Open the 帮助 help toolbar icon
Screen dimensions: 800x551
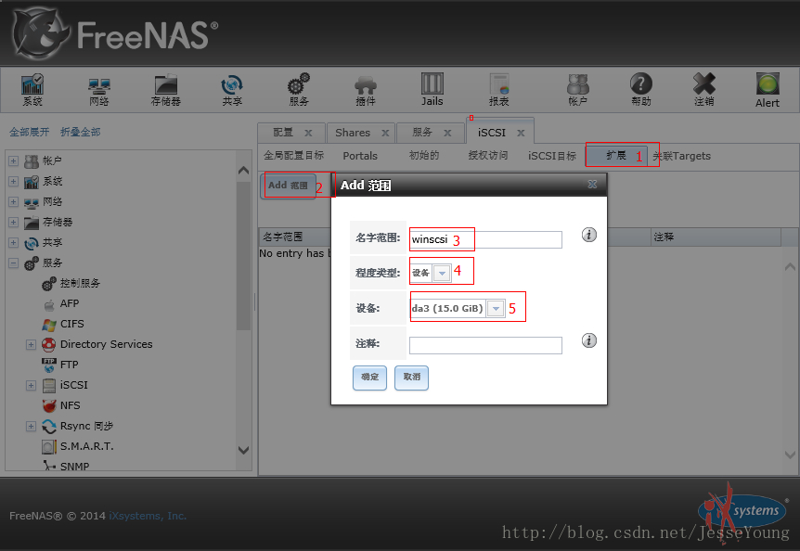pos(641,90)
